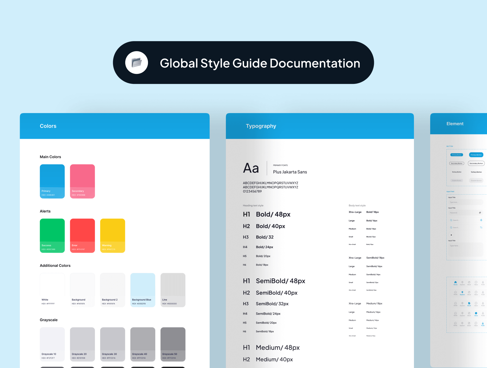Click the small Tertiary Button text
The image size is (487, 368).
[456, 172]
